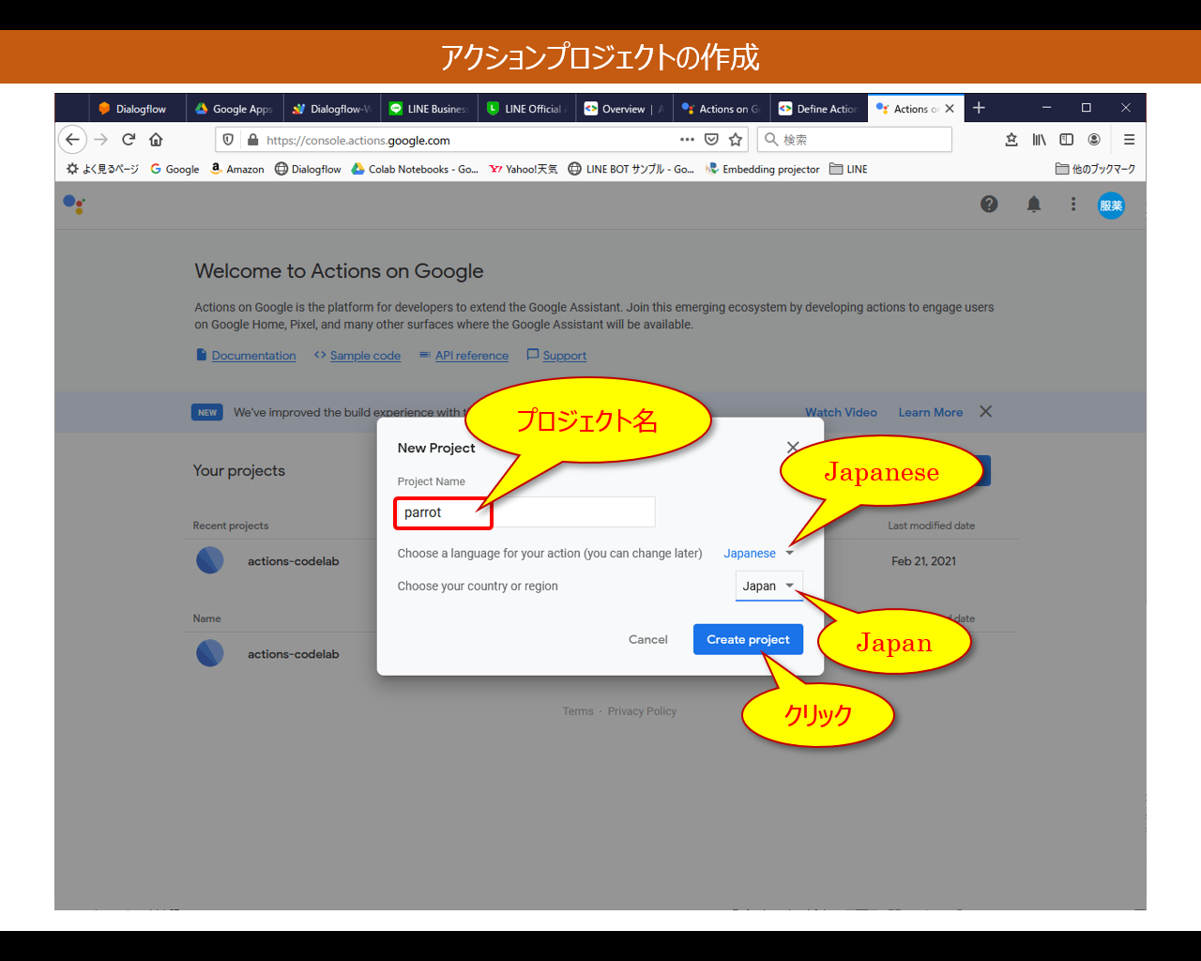The image size is (1201, 961).
Task: Click the browser search box
Action: pos(855,139)
